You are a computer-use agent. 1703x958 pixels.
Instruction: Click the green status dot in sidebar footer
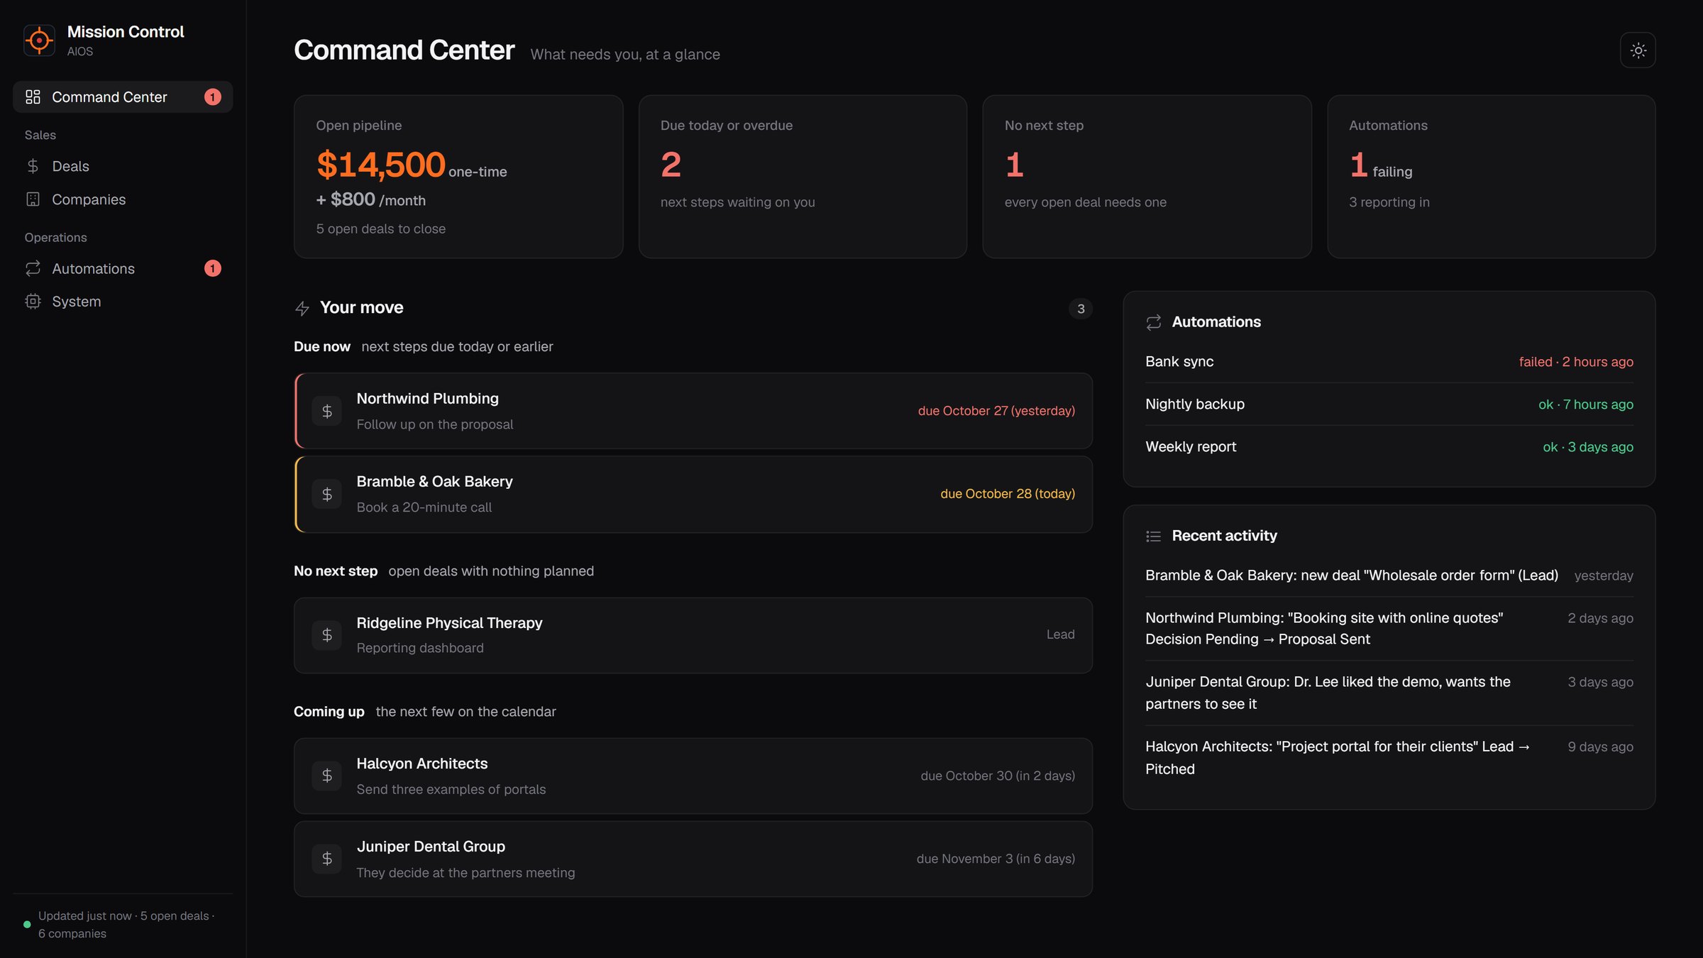coord(27,925)
